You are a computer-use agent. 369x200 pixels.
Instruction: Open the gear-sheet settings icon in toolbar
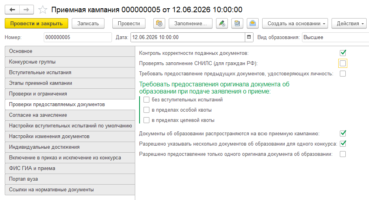coord(159,24)
